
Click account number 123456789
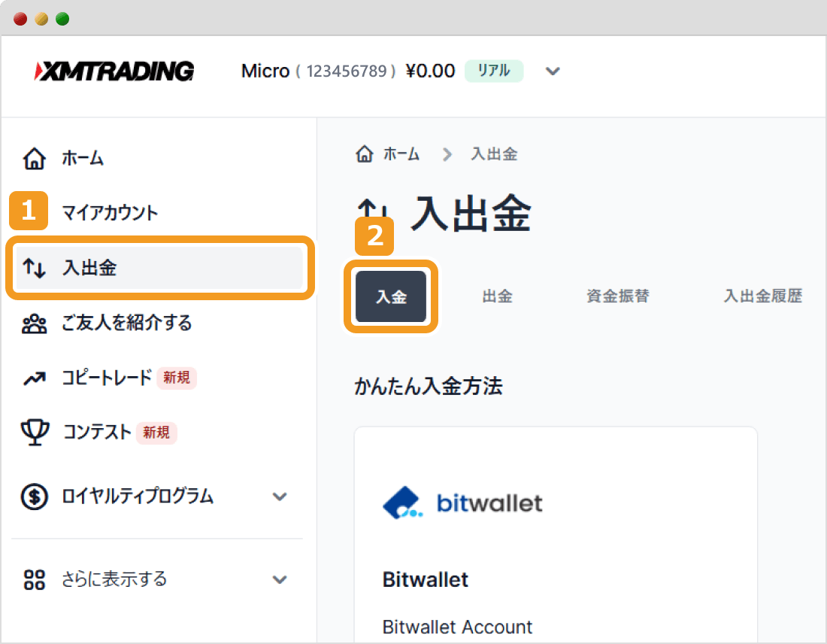tap(347, 71)
